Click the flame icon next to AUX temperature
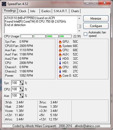Image resolution: width=113 pixels, height=130 pixels. [60, 54]
